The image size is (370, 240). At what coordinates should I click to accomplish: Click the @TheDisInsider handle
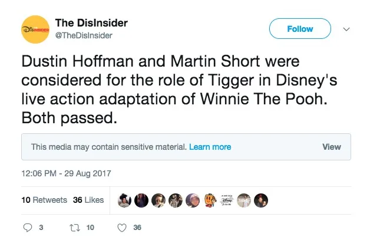point(84,35)
